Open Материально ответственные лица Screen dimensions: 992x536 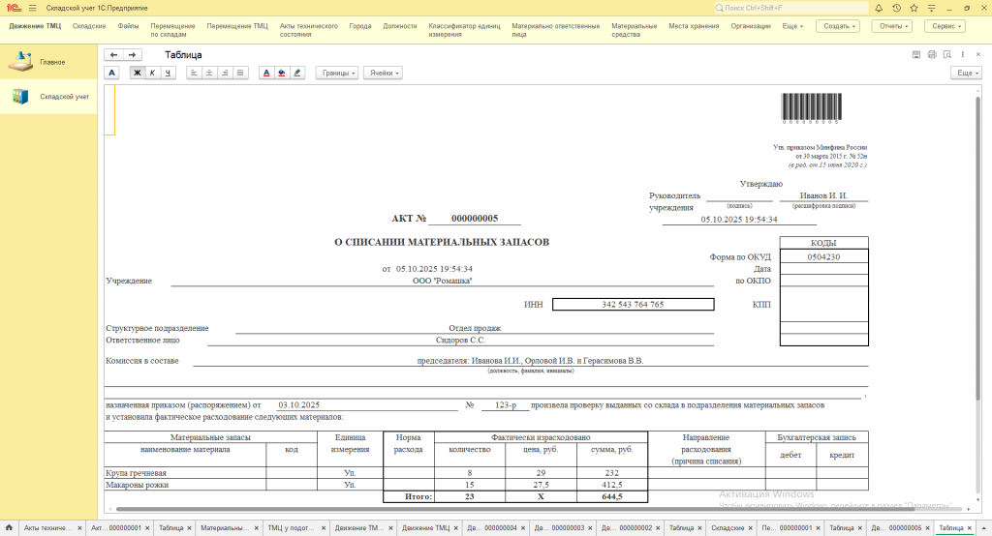coord(555,30)
